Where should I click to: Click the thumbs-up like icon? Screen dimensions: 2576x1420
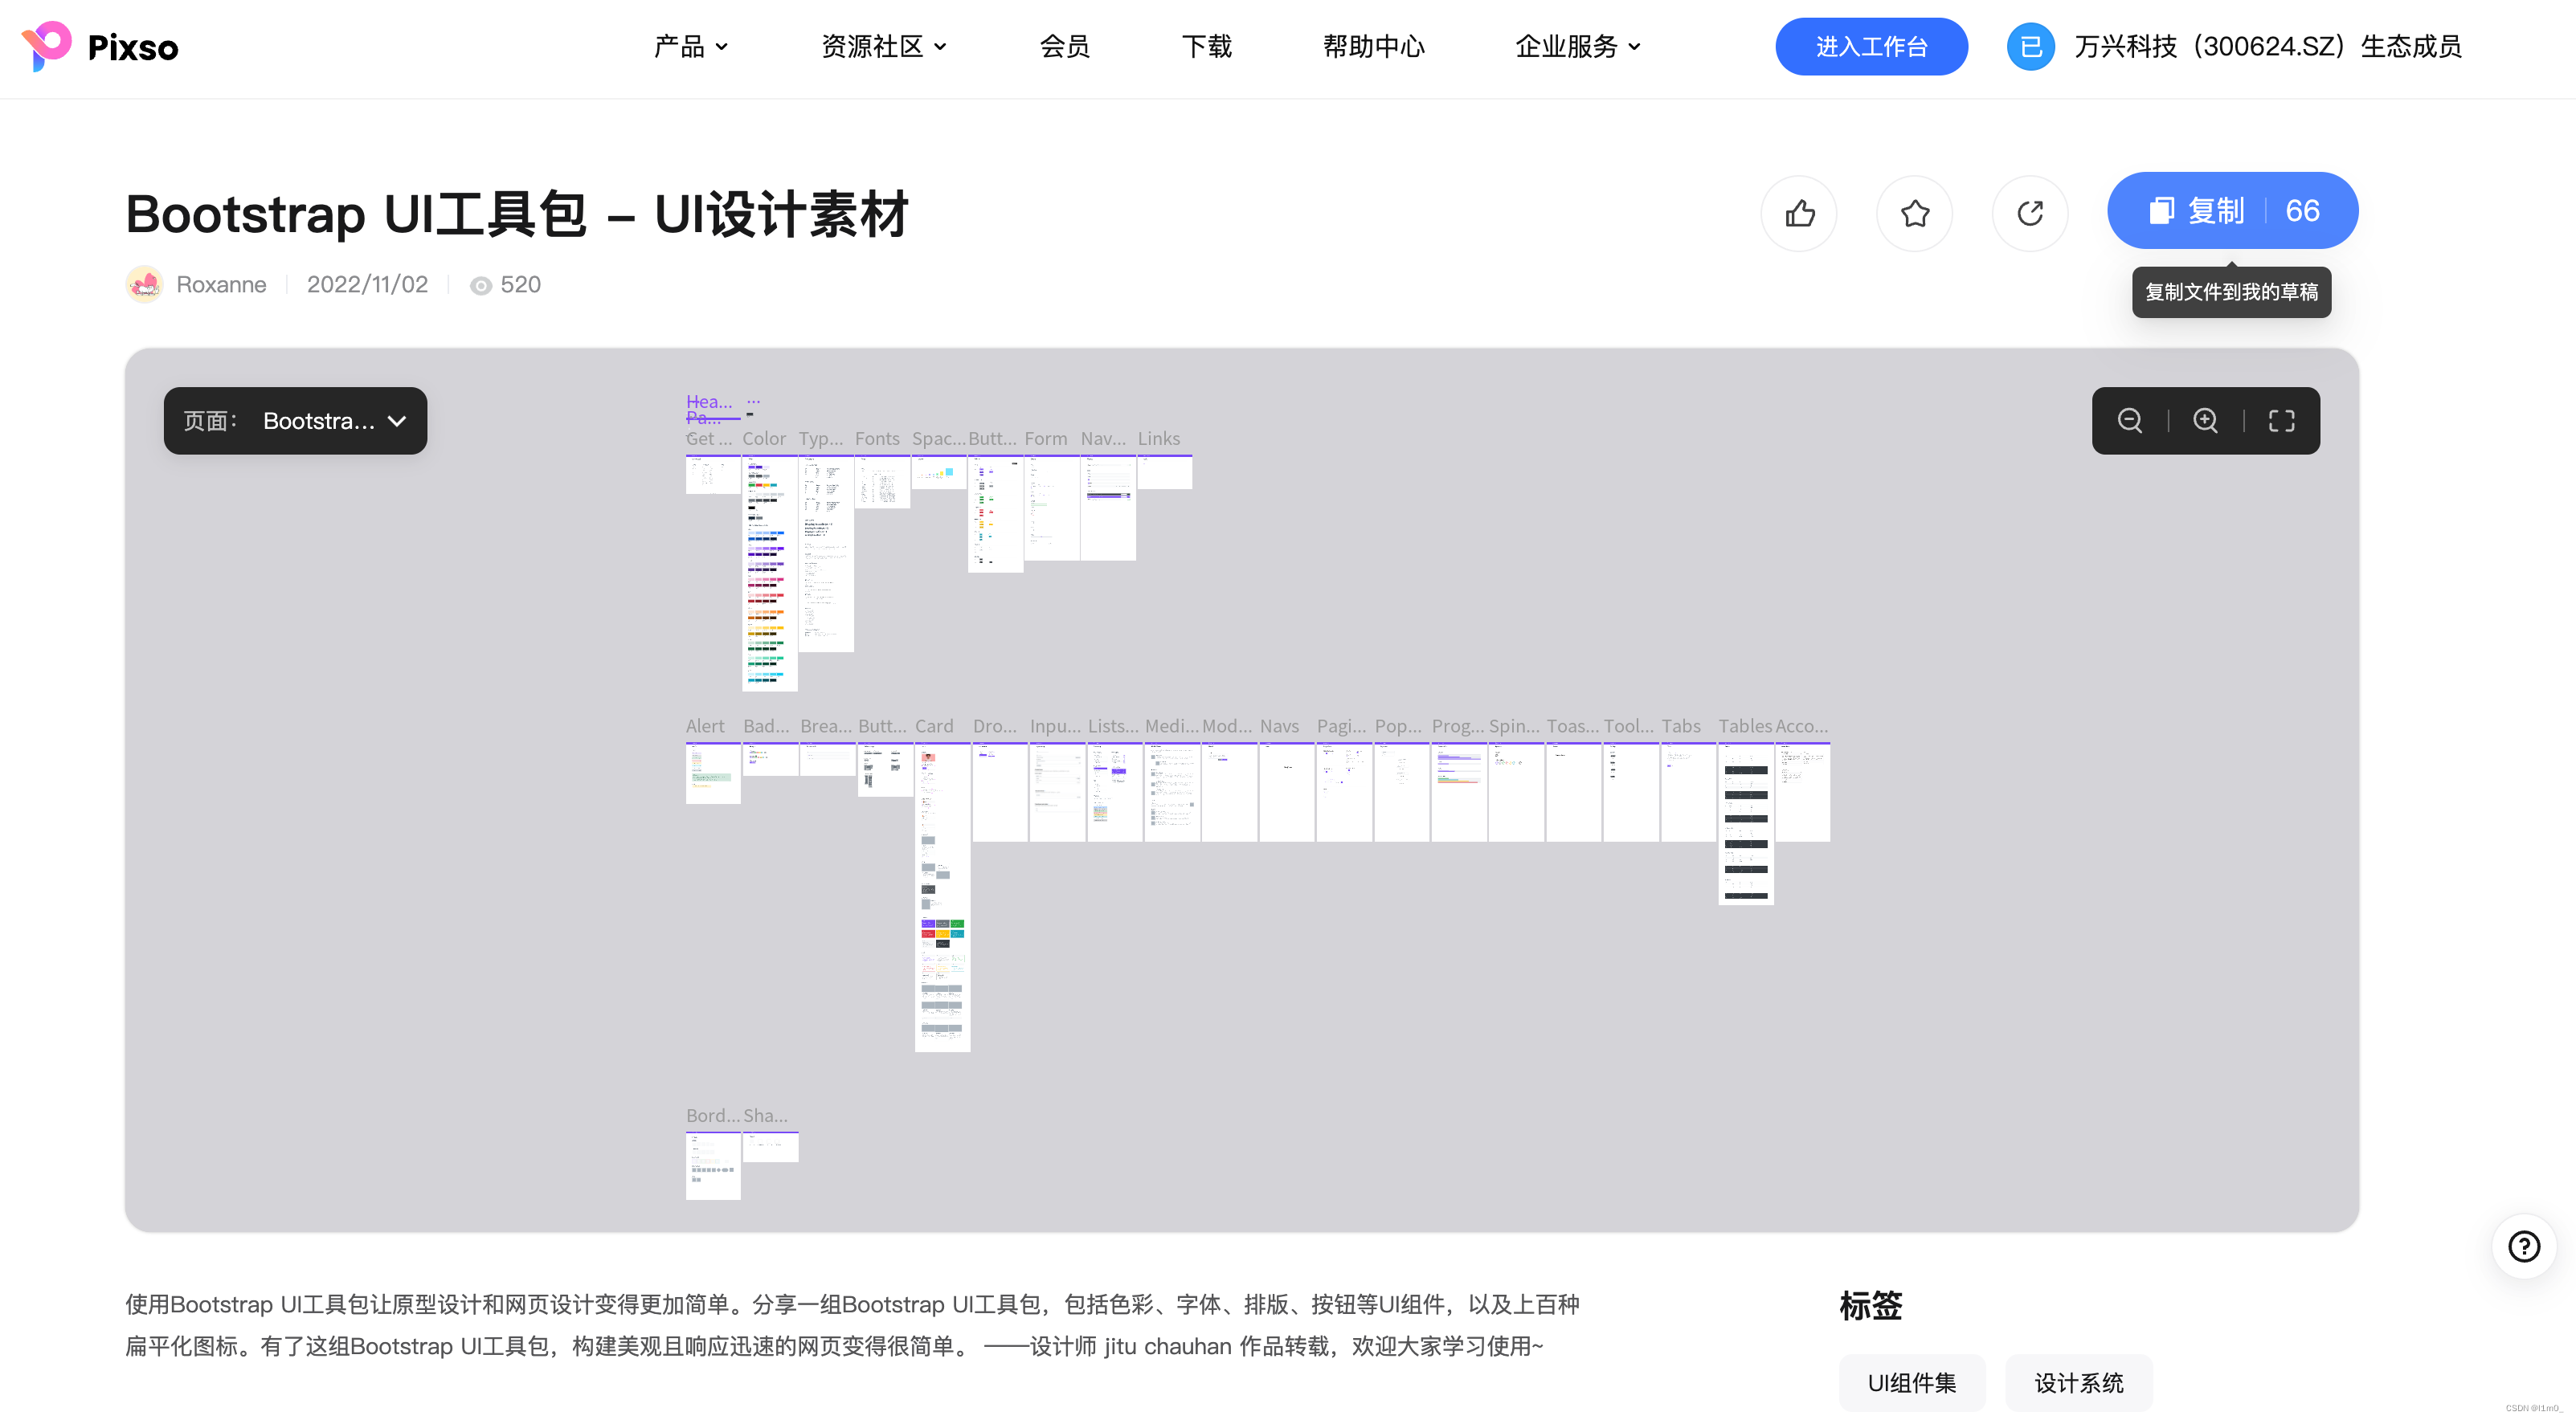coord(1799,213)
